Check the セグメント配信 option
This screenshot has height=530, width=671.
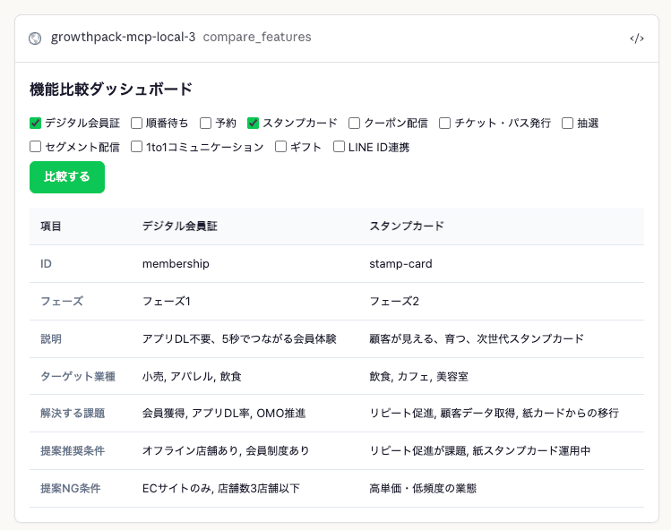click(x=36, y=147)
